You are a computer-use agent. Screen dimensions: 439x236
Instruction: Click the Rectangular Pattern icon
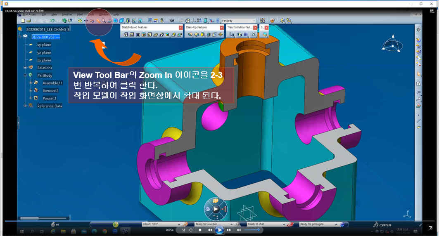246,34
